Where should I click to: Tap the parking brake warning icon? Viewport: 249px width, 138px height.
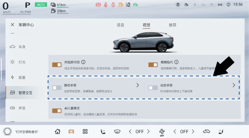tap(98, 5)
